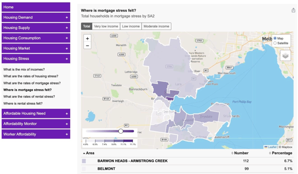298x174 pixels.
Task: Expand Affordability Monitor plus icon
Action: click(67, 124)
